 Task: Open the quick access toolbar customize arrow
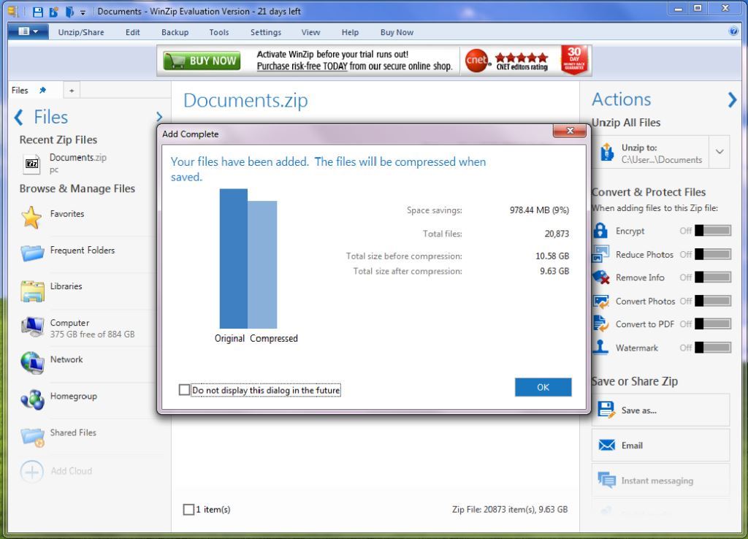point(83,12)
